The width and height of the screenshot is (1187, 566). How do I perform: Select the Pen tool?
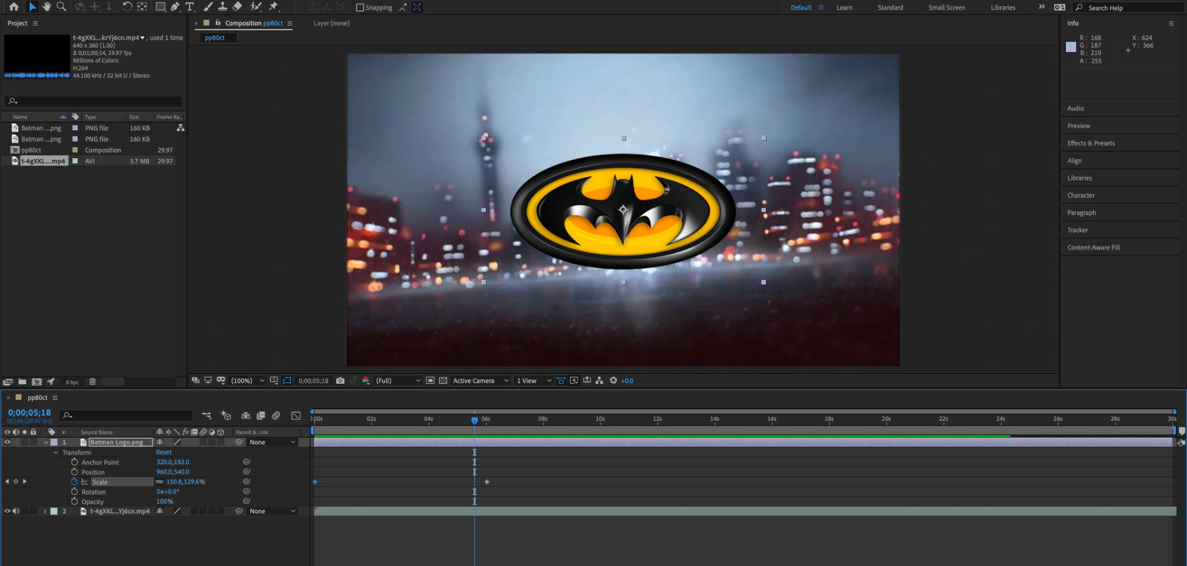pos(176,7)
